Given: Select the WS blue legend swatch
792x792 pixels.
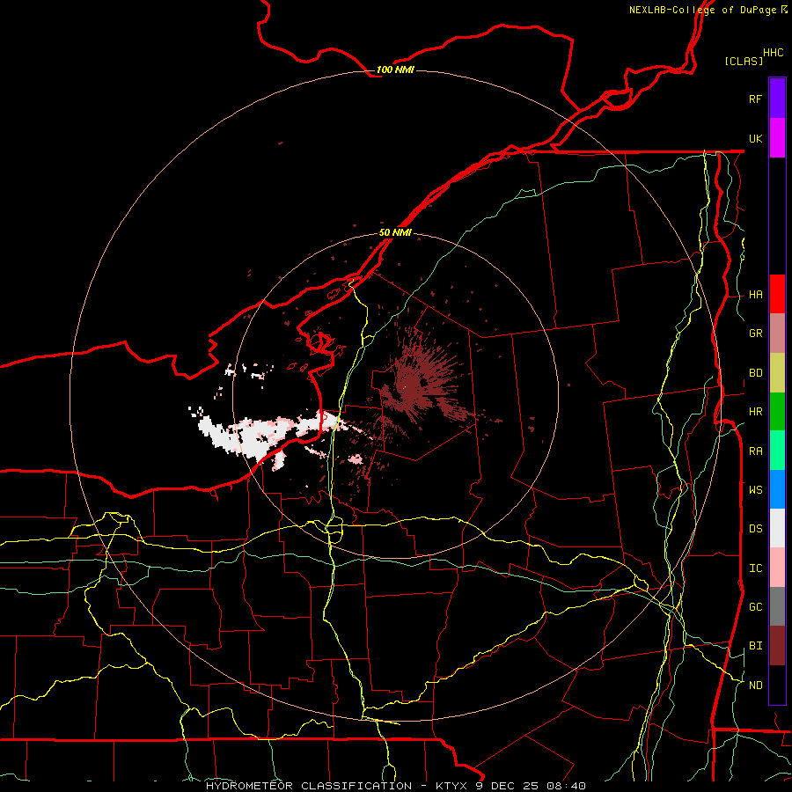Looking at the screenshot, I should point(777,489).
